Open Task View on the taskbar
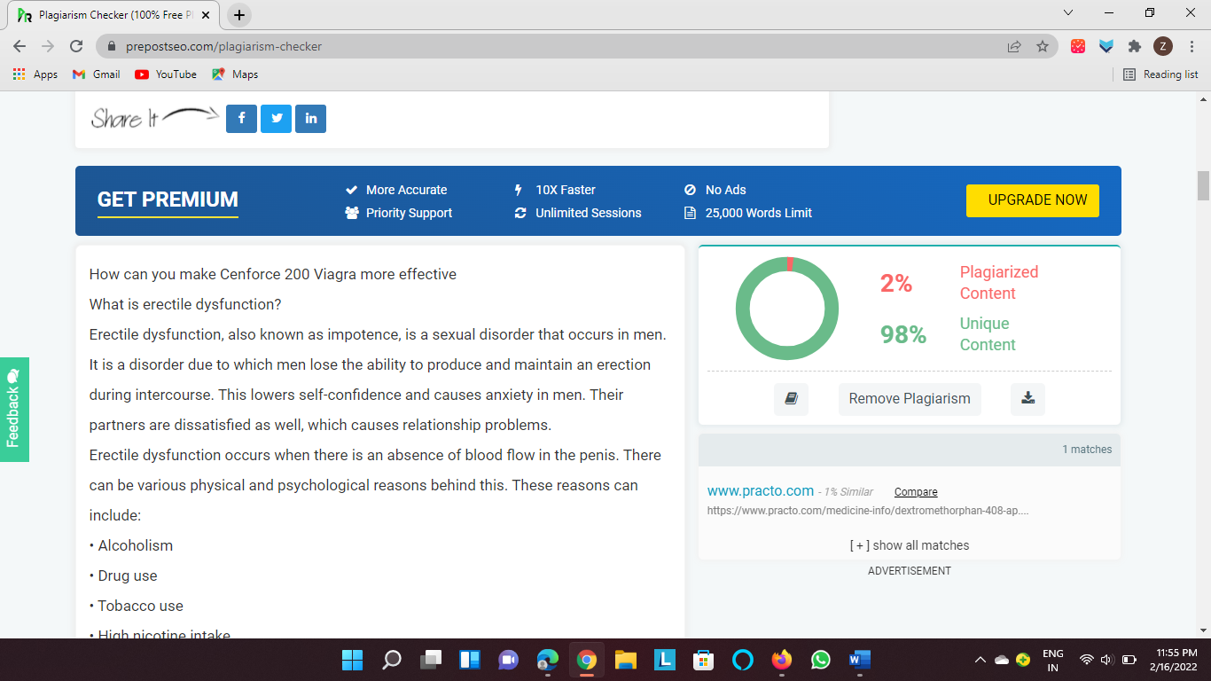This screenshot has height=681, width=1211. pyautogui.click(x=431, y=660)
